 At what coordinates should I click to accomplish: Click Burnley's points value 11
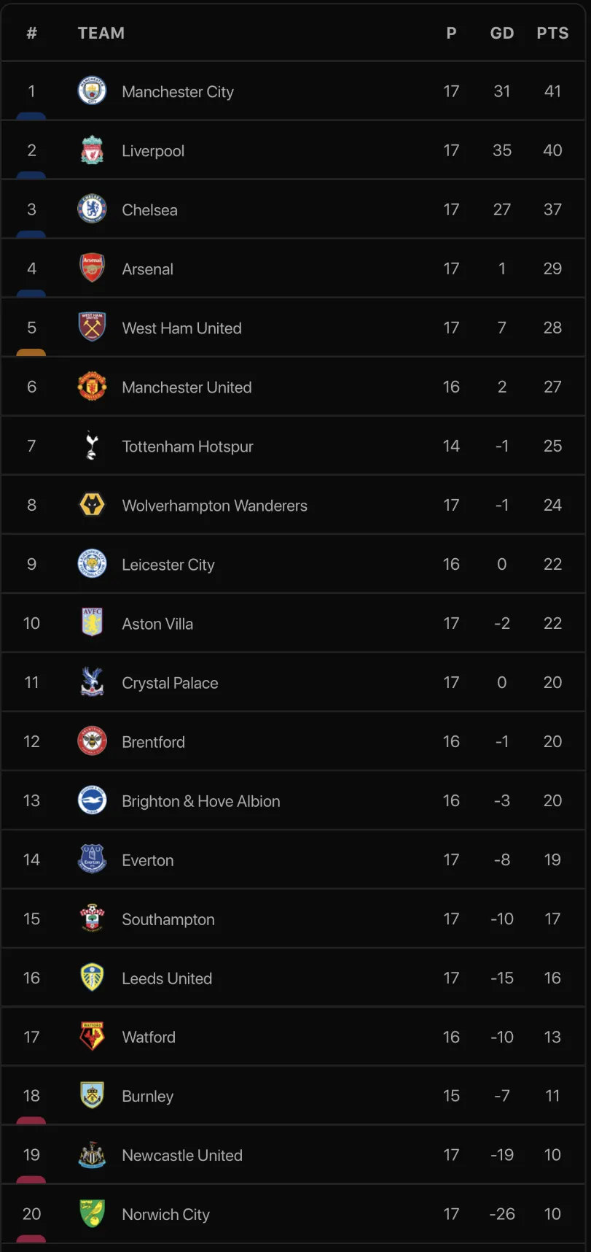tap(552, 1096)
